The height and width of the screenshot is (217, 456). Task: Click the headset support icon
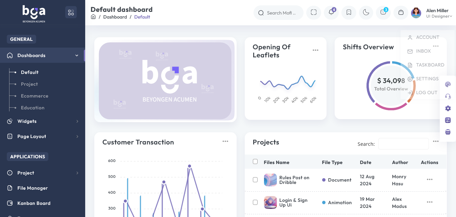pos(448,97)
